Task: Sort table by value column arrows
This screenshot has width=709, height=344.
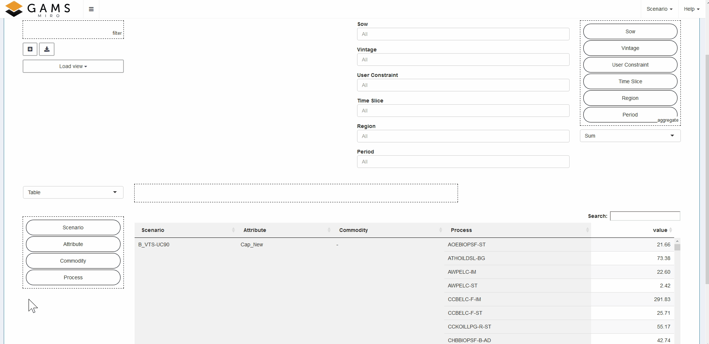Action: coord(670,230)
